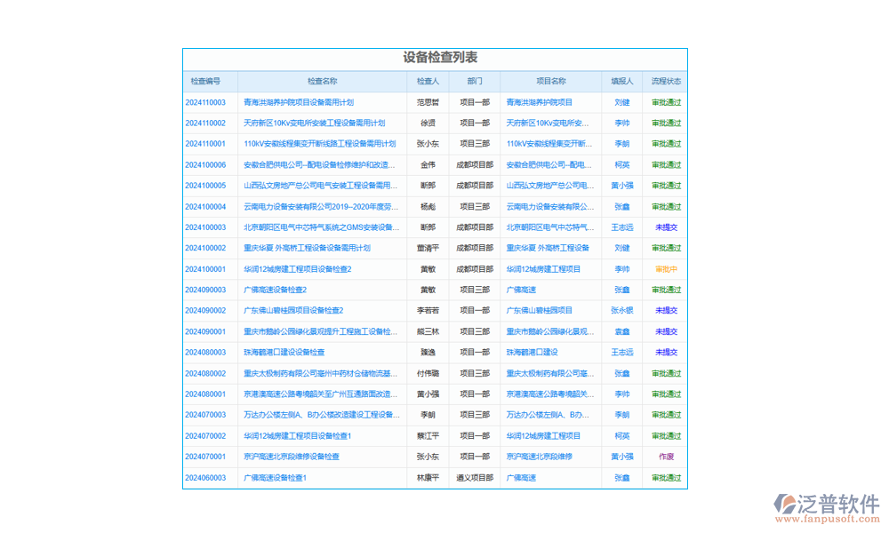Click reporter 黄小强 in row 2024070001
The image size is (889, 533).
coord(622,457)
